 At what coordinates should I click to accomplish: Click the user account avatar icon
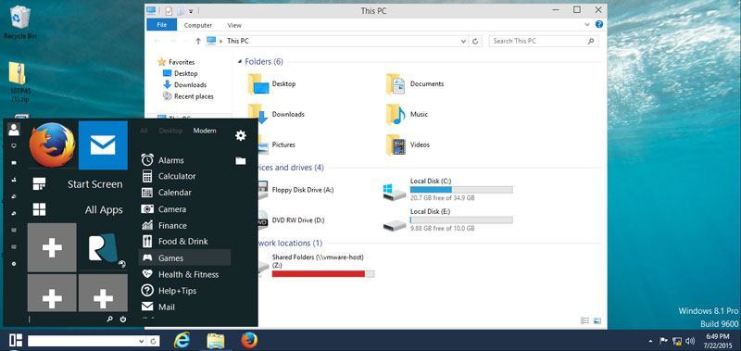pos(14,129)
